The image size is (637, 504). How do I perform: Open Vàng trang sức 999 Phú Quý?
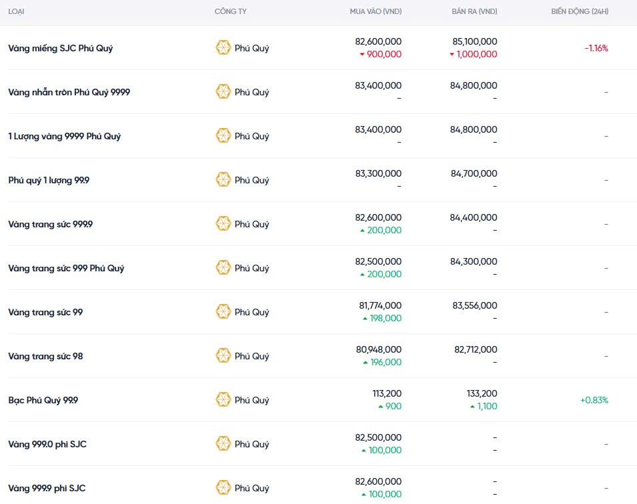click(x=66, y=268)
